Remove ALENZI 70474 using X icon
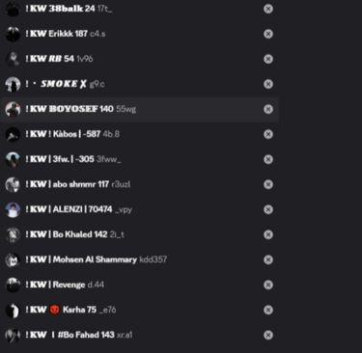362x353 pixels. (268, 209)
